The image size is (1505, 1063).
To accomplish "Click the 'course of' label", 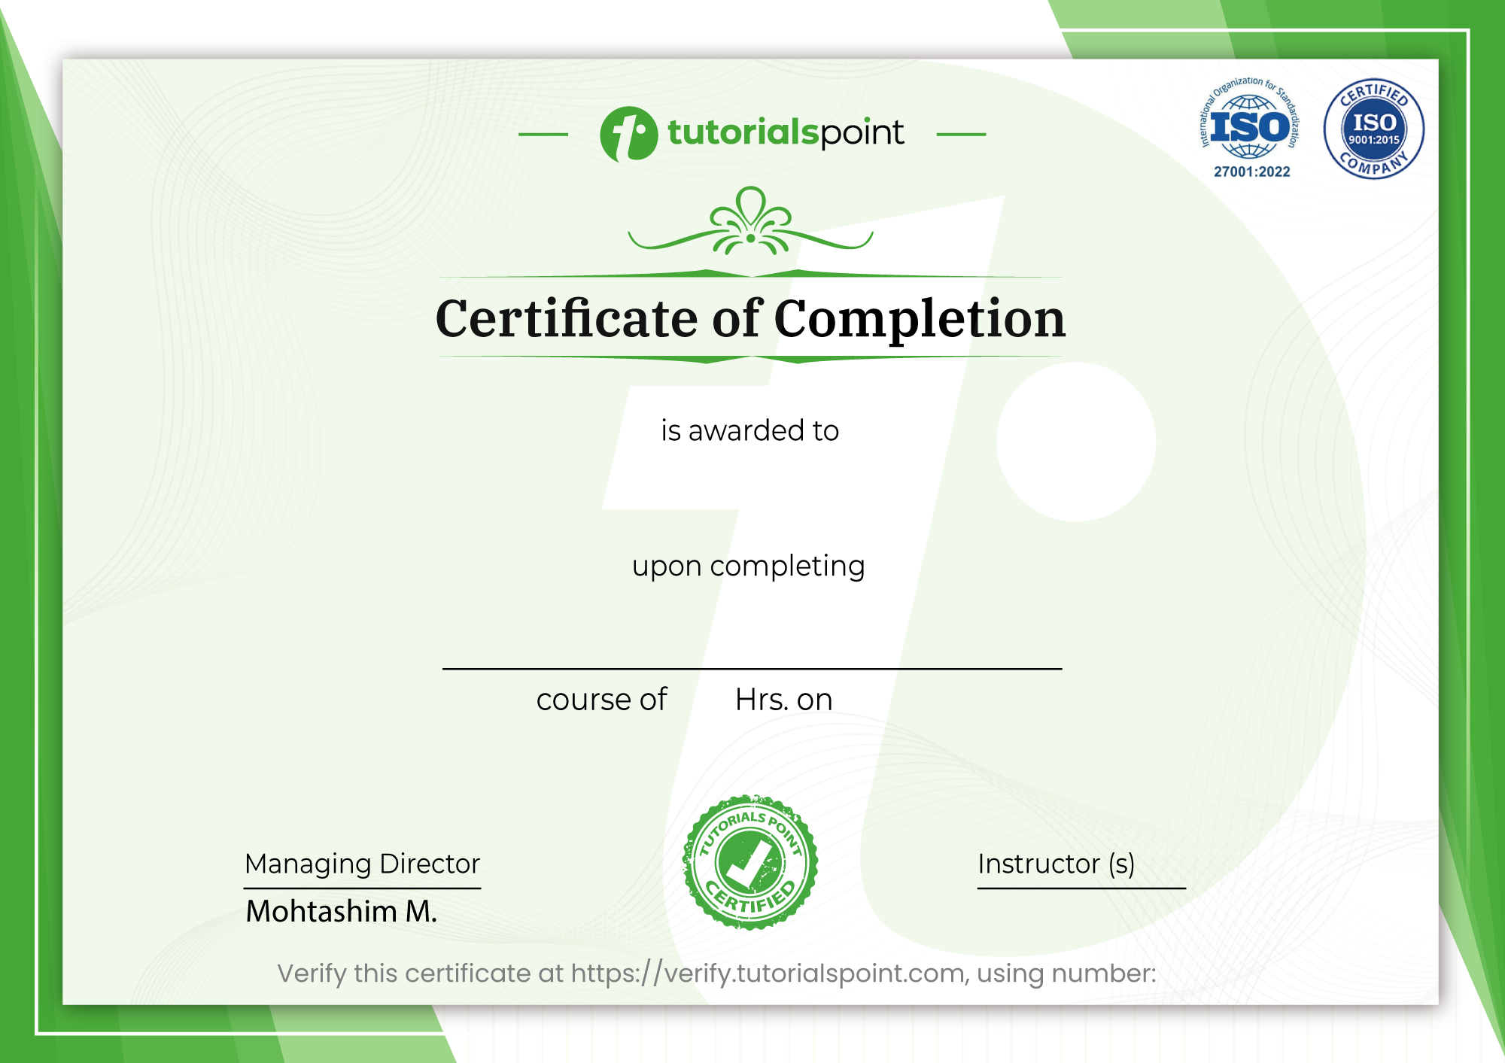I will [600, 700].
